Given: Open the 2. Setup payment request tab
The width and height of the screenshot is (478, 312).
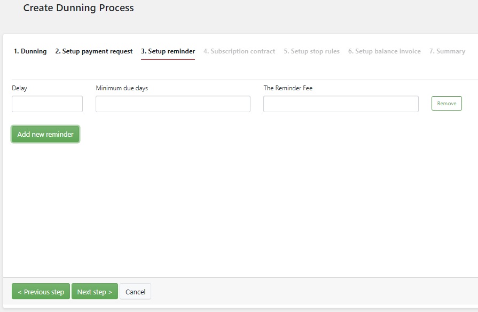Looking at the screenshot, I should (x=94, y=51).
